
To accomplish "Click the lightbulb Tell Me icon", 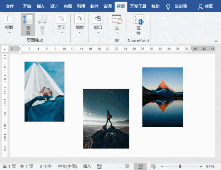I will pyautogui.click(x=168, y=7).
